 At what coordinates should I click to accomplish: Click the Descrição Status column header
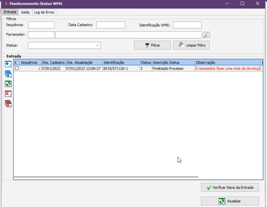coord(173,62)
